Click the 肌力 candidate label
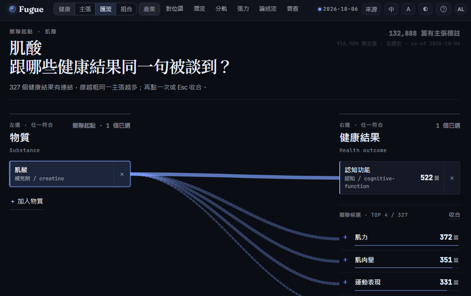Viewport: 471px width, 296px height. 361,237
